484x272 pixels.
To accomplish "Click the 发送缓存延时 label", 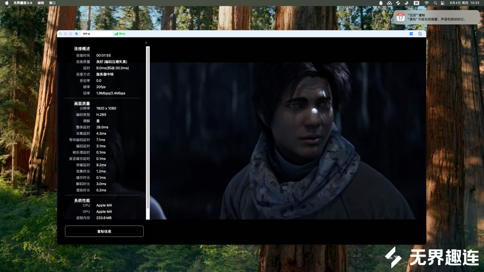I will (x=79, y=159).
